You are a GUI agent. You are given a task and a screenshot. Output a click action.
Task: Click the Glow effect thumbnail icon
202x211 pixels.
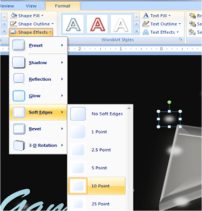coord(18,95)
